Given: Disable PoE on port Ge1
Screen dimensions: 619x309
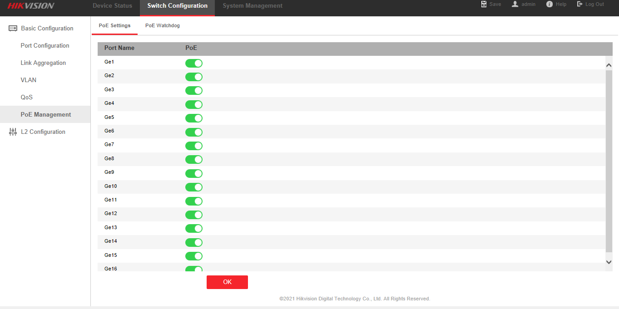Looking at the screenshot, I should coord(193,63).
